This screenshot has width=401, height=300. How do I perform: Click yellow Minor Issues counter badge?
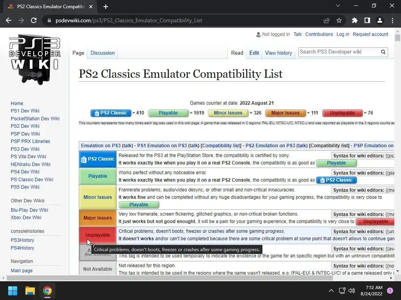tap(228, 113)
